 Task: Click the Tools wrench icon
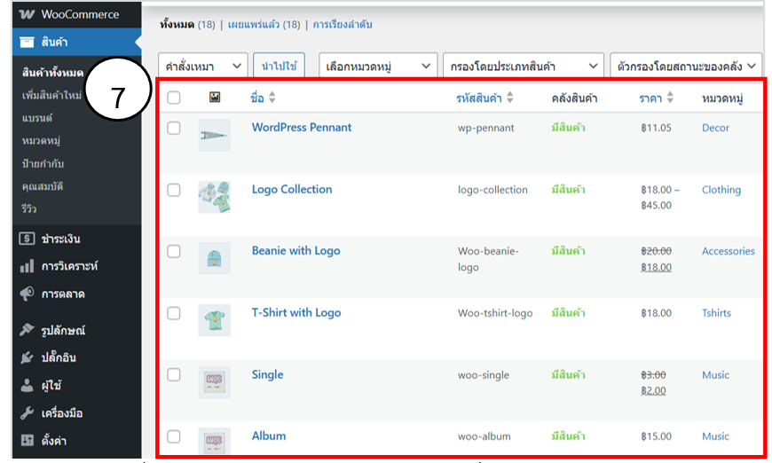(x=27, y=413)
